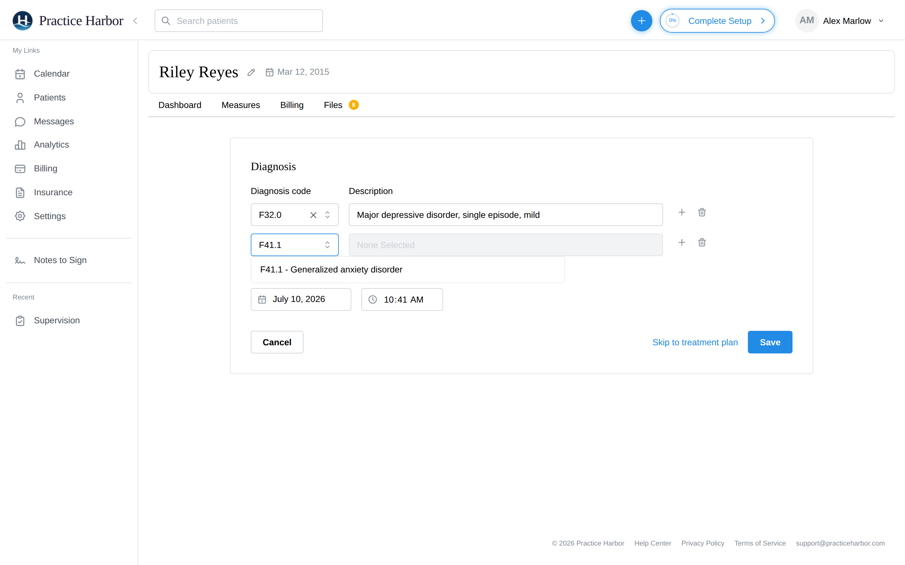The image size is (905, 565).
Task: Edit patient name with the pencil icon
Action: (251, 73)
